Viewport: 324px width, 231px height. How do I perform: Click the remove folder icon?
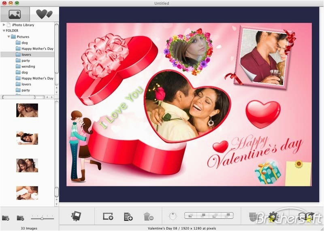click(x=20, y=218)
